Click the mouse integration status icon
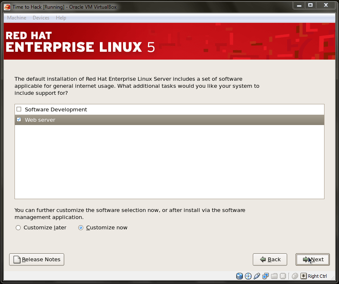Image resolution: width=339 pixels, height=284 pixels. tap(295, 276)
